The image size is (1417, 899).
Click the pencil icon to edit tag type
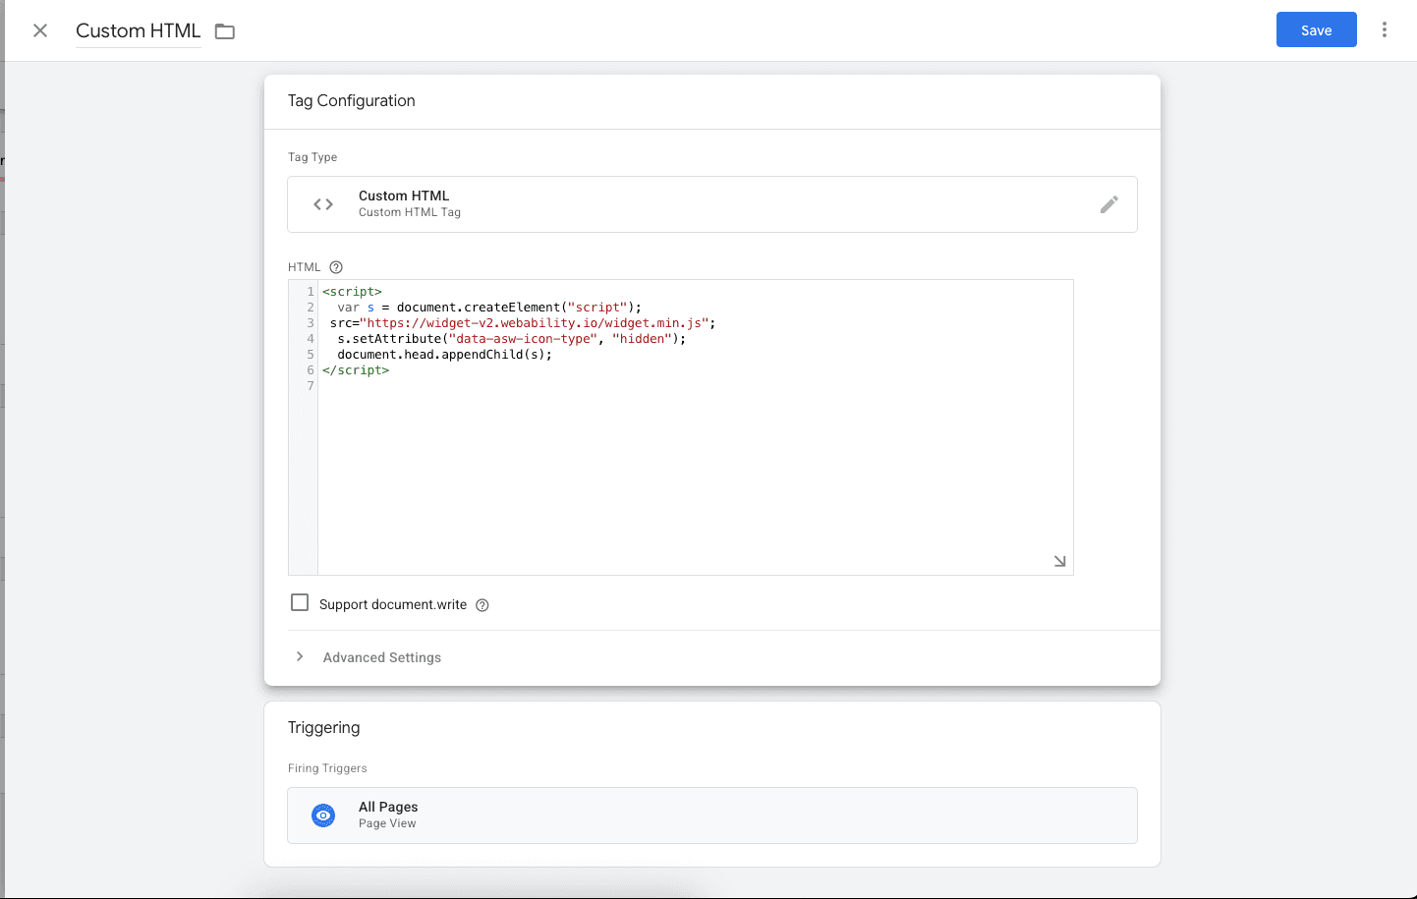pos(1109,204)
